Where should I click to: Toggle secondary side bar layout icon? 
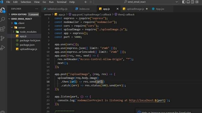click(x=193, y=2)
